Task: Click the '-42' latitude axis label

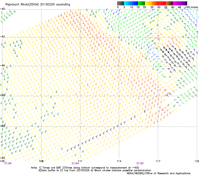Action: click(x=2, y=36)
